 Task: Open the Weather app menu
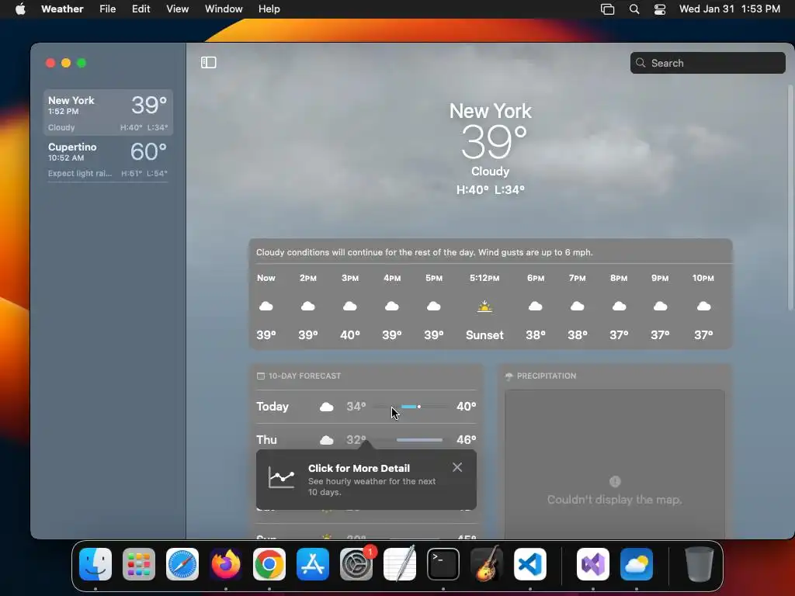click(62, 9)
